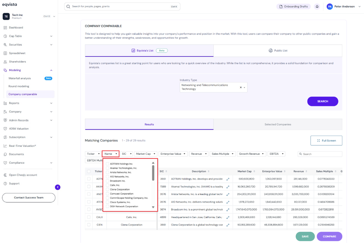364x244 pixels.
Task: Open Real-Time Valuation chart icon
Action: (x=5, y=146)
